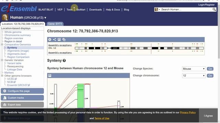Click I Agree on cookie banner
This screenshot has width=220, height=123.
point(208,116)
